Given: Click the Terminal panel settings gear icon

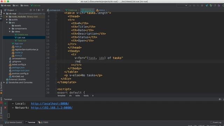Looking at the screenshot, I should (220, 99).
